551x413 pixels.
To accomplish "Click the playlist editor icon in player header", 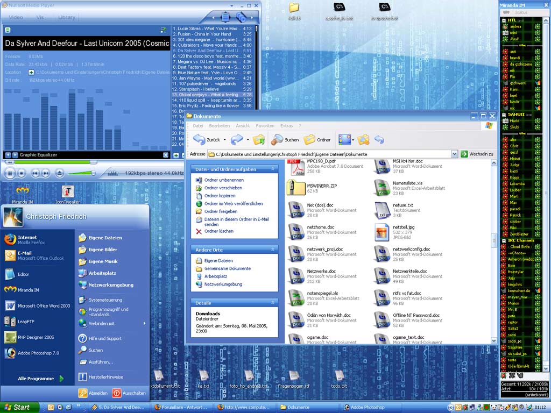I will [225, 17].
